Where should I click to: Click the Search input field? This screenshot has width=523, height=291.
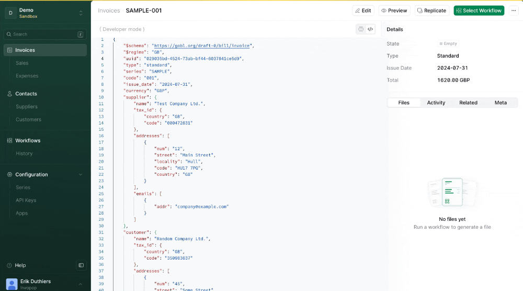pos(46,35)
